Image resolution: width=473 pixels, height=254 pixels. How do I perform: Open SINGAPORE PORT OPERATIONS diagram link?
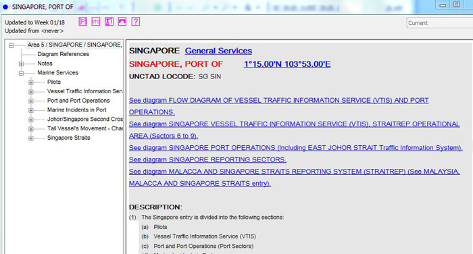(x=296, y=148)
